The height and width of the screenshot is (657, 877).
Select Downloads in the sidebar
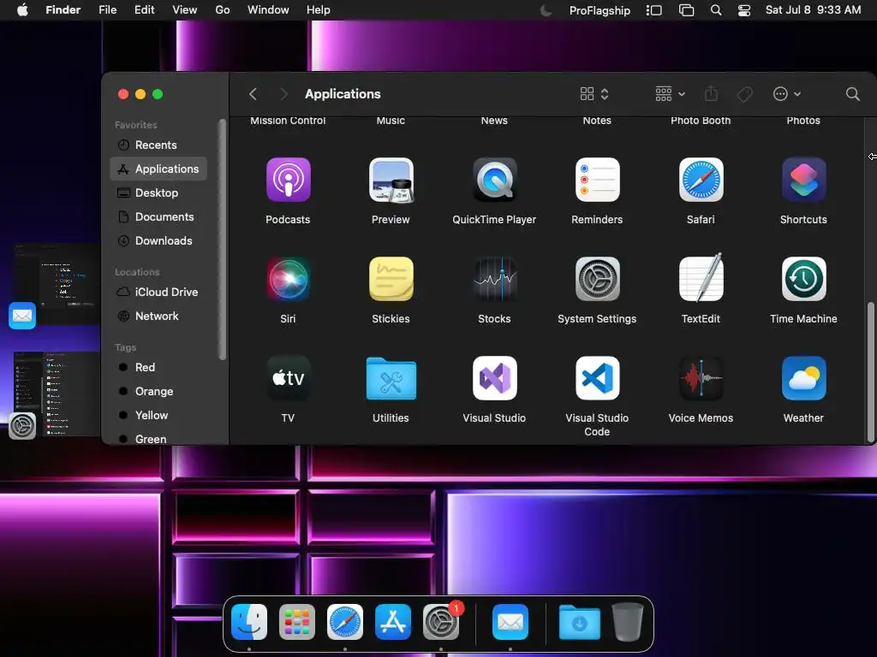pyautogui.click(x=158, y=240)
